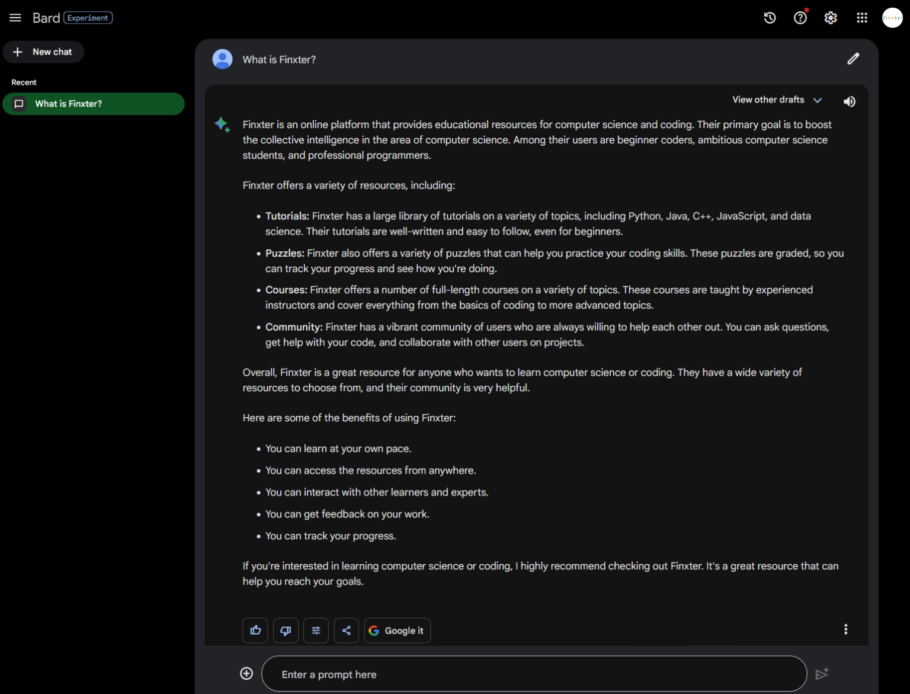Screen dimensions: 910x694
Task: Click the Google it button
Action: click(x=397, y=630)
